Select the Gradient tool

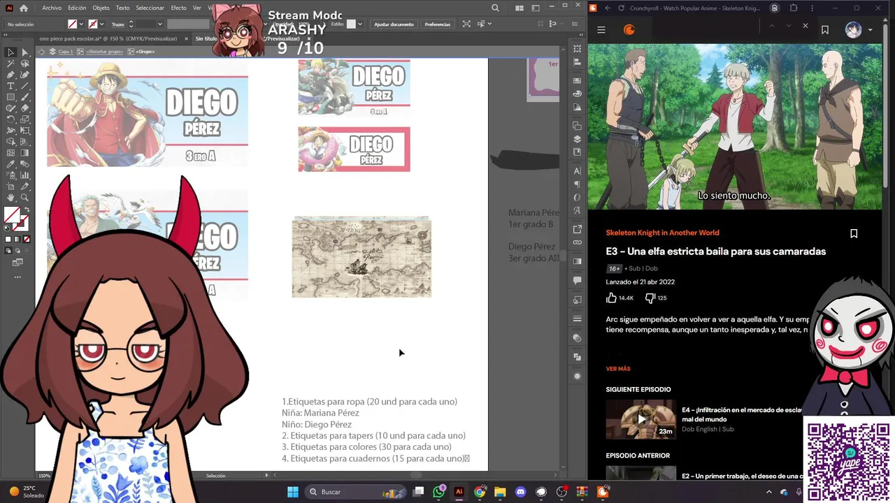[24, 153]
